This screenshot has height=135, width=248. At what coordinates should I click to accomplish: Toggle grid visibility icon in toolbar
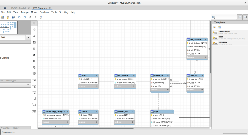pos(30,17)
